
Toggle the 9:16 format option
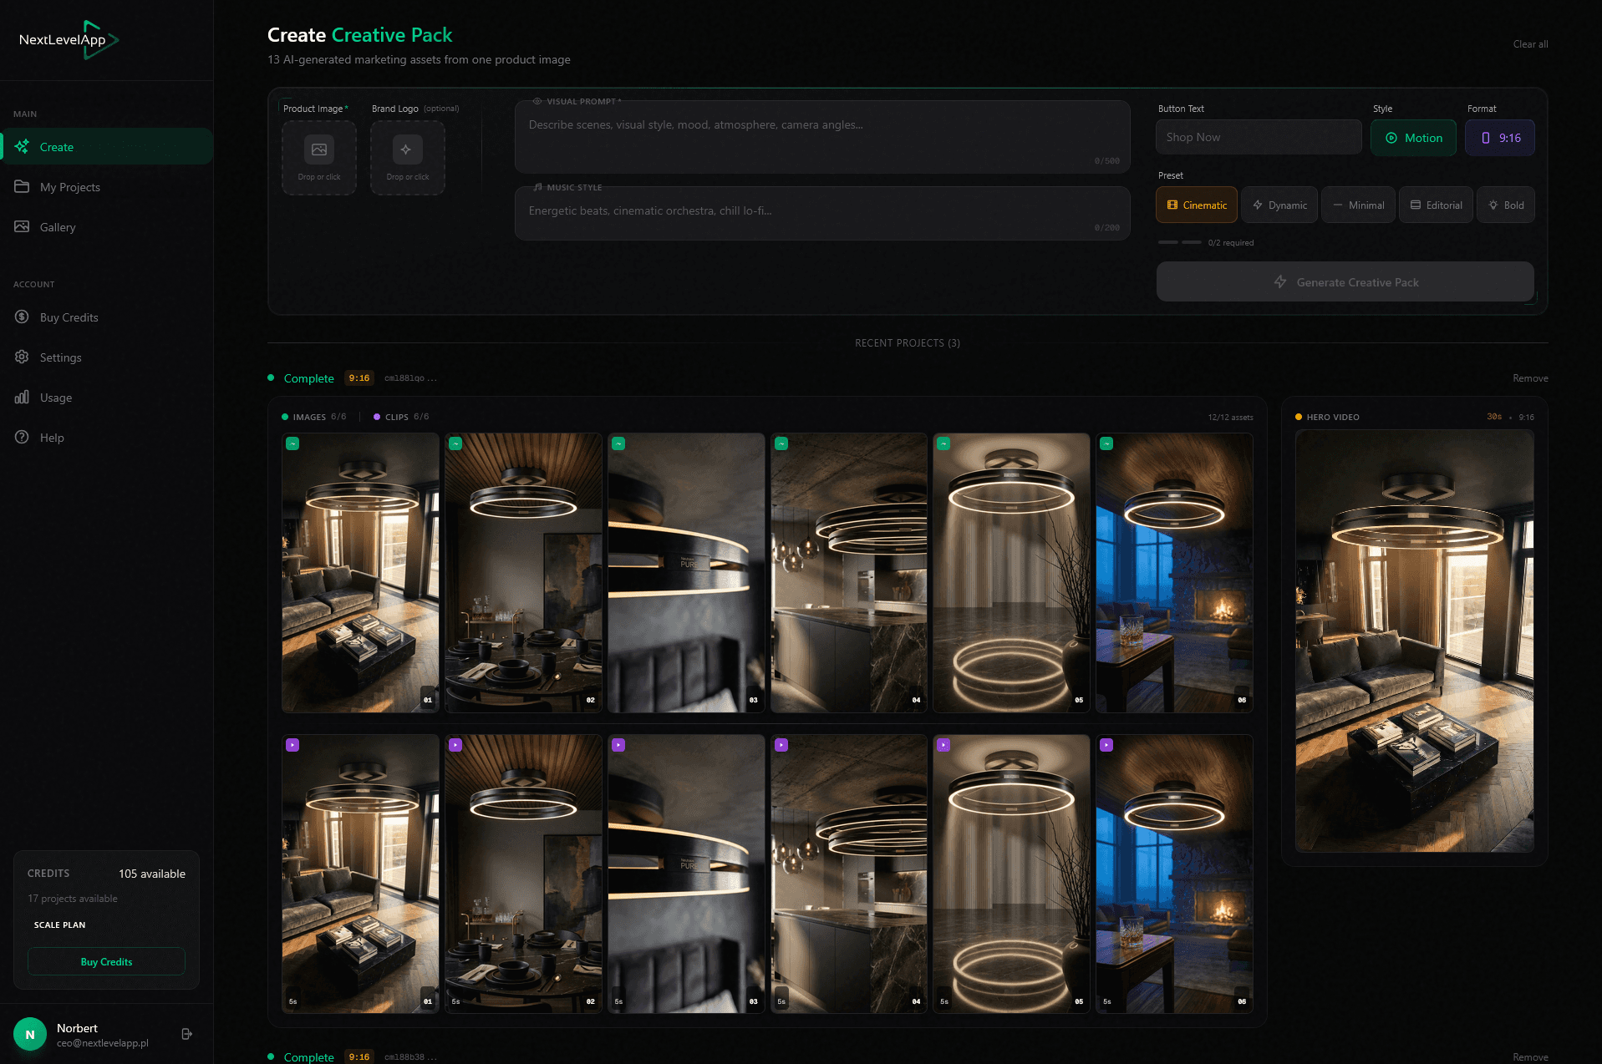pyautogui.click(x=1499, y=137)
